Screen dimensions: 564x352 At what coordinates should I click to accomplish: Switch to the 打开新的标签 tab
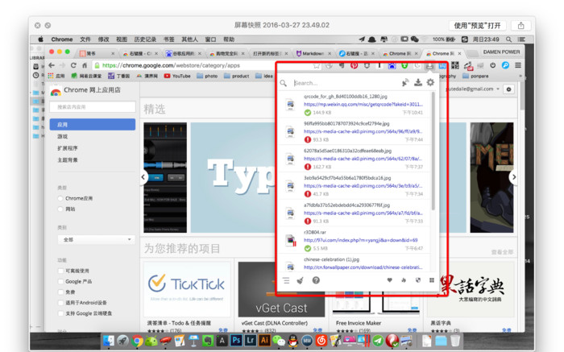pos(269,53)
